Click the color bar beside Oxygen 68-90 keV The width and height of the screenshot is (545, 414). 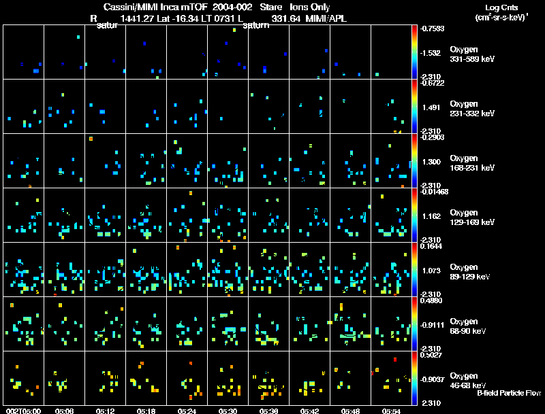(x=414, y=324)
